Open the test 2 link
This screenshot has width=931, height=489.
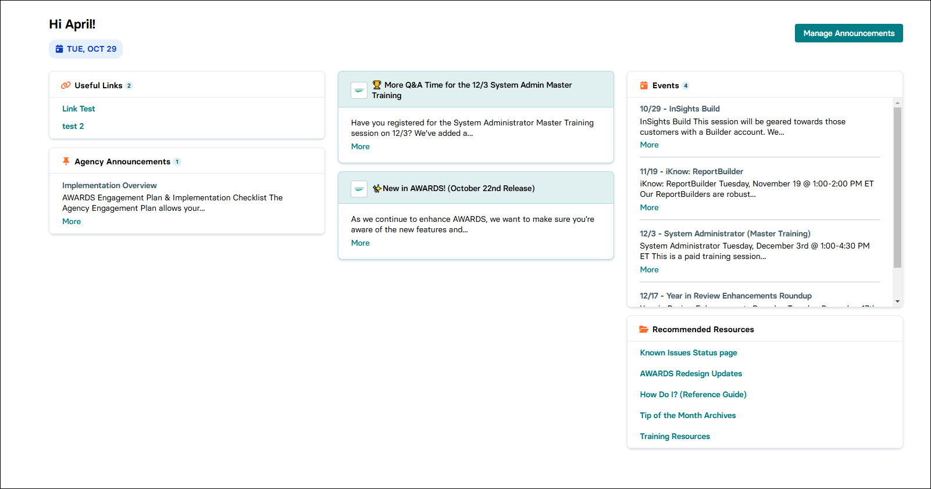click(73, 126)
